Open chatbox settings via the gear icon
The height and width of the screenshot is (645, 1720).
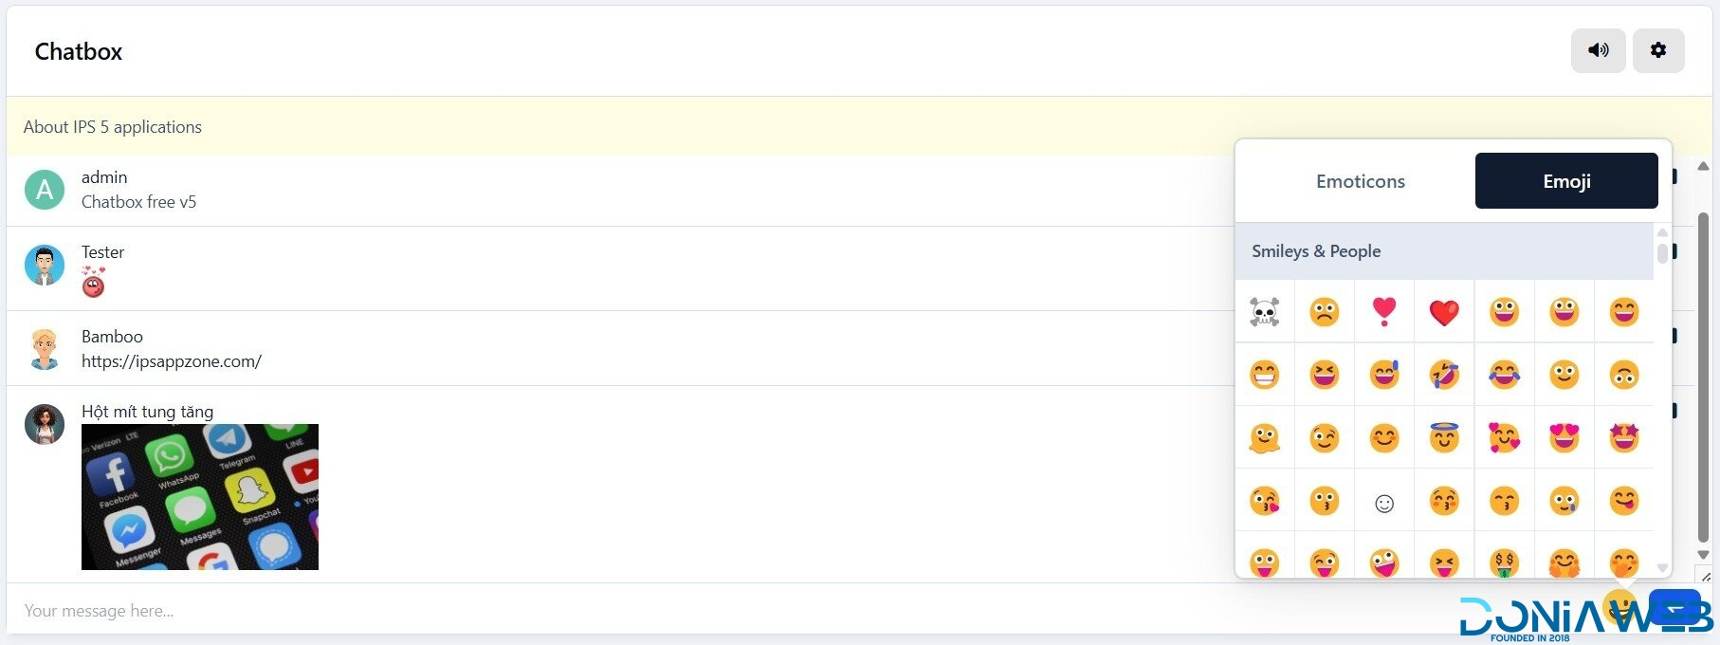pos(1657,50)
